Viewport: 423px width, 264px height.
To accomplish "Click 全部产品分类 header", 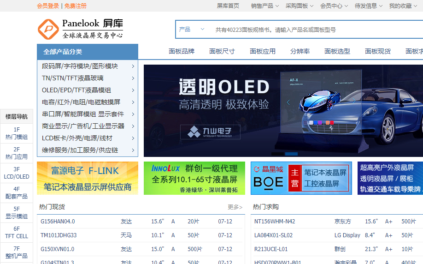I will [88, 52].
